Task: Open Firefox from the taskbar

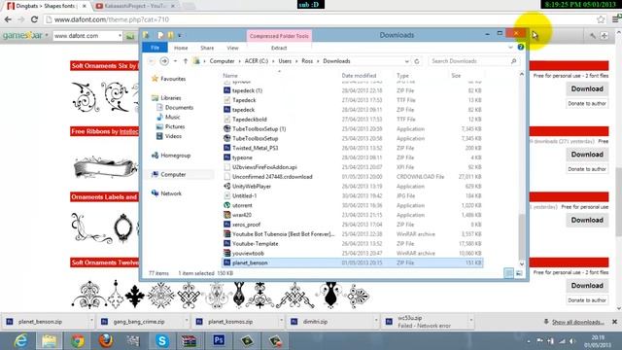Action: pos(106,341)
